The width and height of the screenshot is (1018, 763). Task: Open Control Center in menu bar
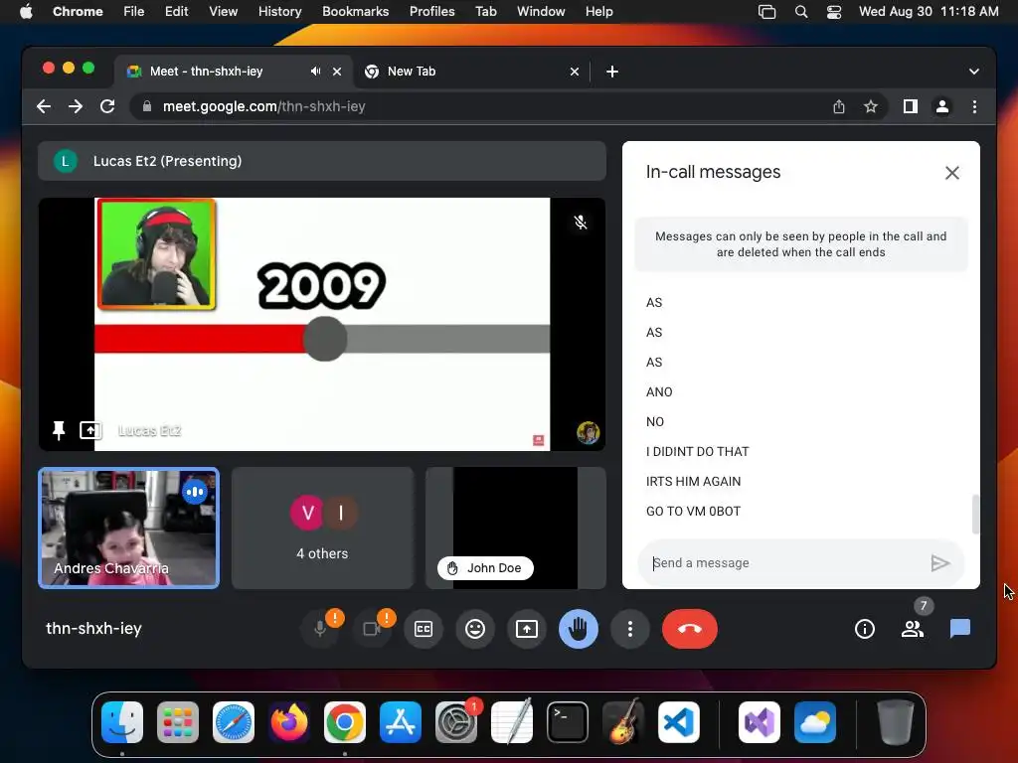[x=834, y=12]
